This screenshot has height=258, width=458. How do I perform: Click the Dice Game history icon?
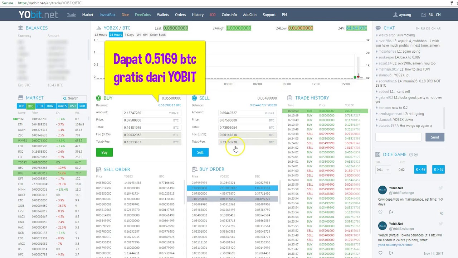click(x=416, y=154)
